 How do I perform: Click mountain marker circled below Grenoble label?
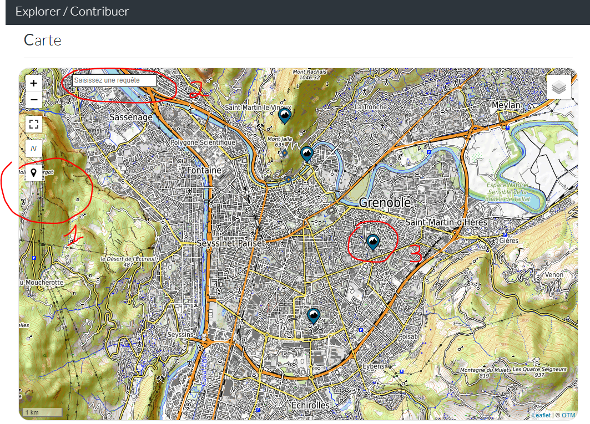pos(372,242)
